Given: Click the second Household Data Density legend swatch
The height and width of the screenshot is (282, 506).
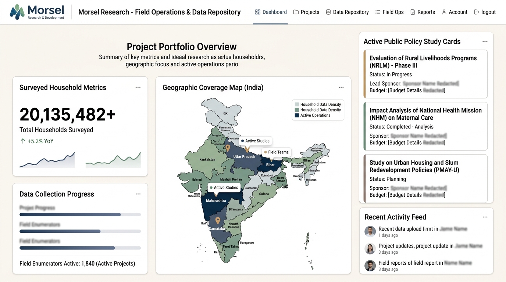Looking at the screenshot, I should (x=297, y=110).
